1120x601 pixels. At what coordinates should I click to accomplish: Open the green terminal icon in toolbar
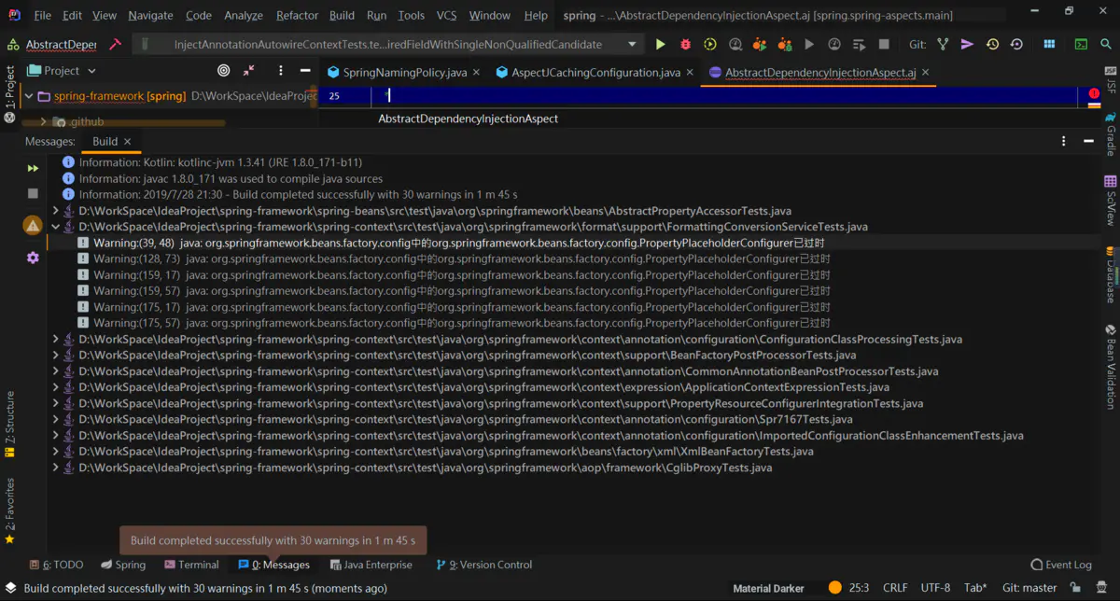click(x=1081, y=44)
